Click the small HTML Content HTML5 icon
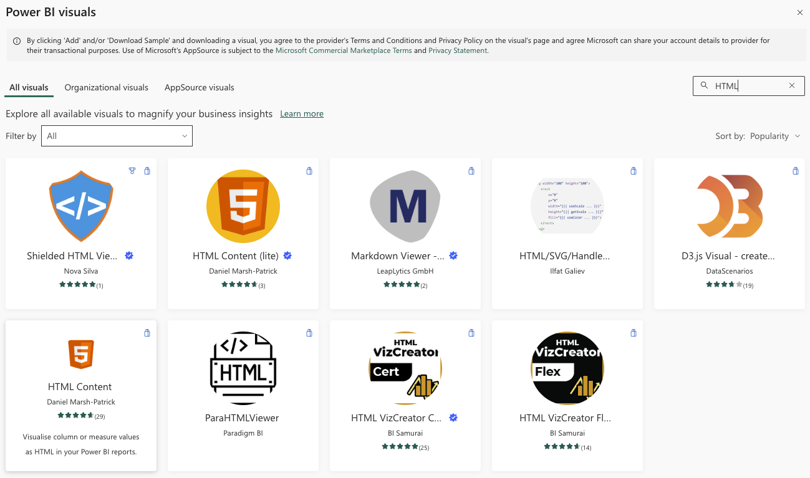This screenshot has width=810, height=478. click(81, 355)
